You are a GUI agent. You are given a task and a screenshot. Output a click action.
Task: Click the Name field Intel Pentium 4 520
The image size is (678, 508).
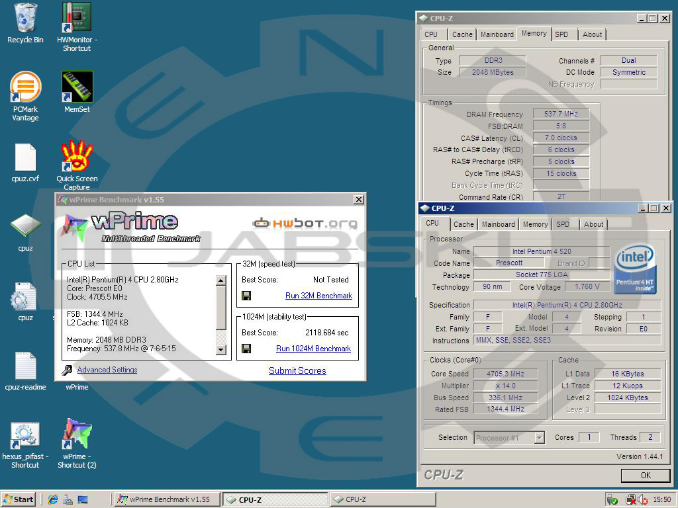(542, 251)
